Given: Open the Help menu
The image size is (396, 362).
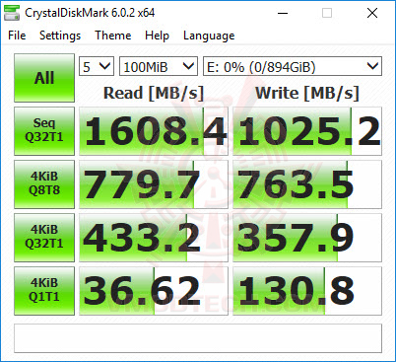Looking at the screenshot, I should (157, 36).
